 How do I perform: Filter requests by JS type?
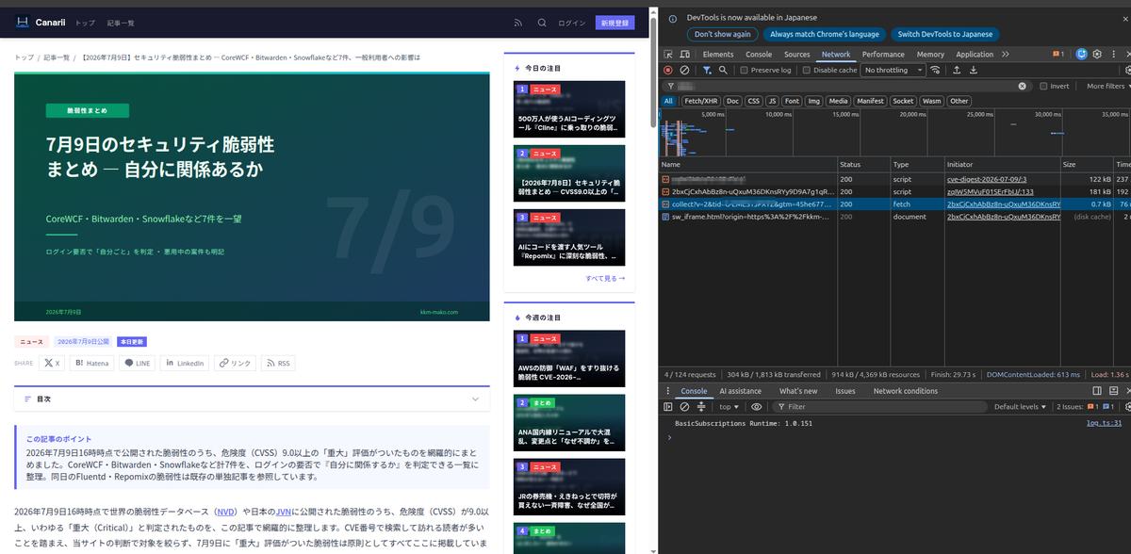click(x=772, y=101)
